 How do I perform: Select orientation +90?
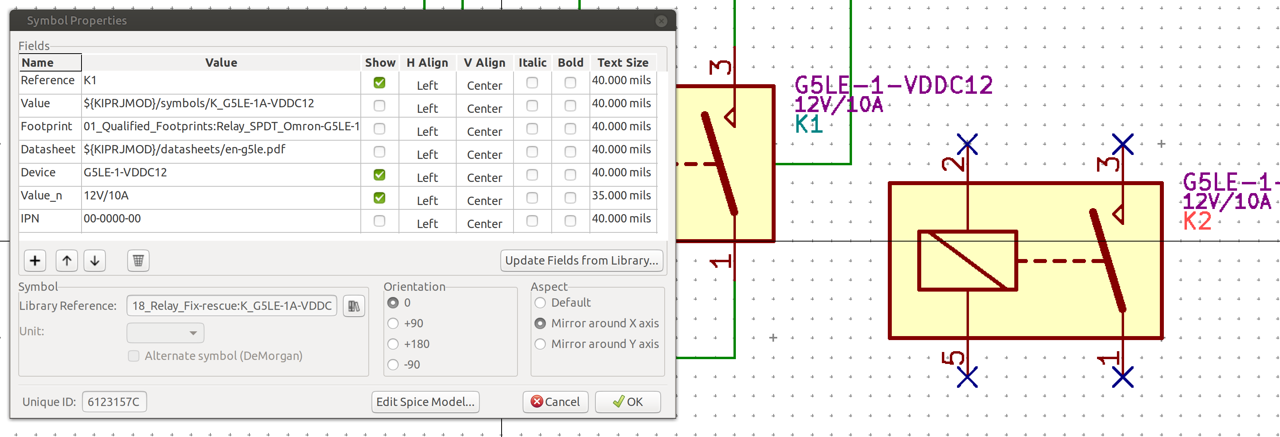[393, 323]
